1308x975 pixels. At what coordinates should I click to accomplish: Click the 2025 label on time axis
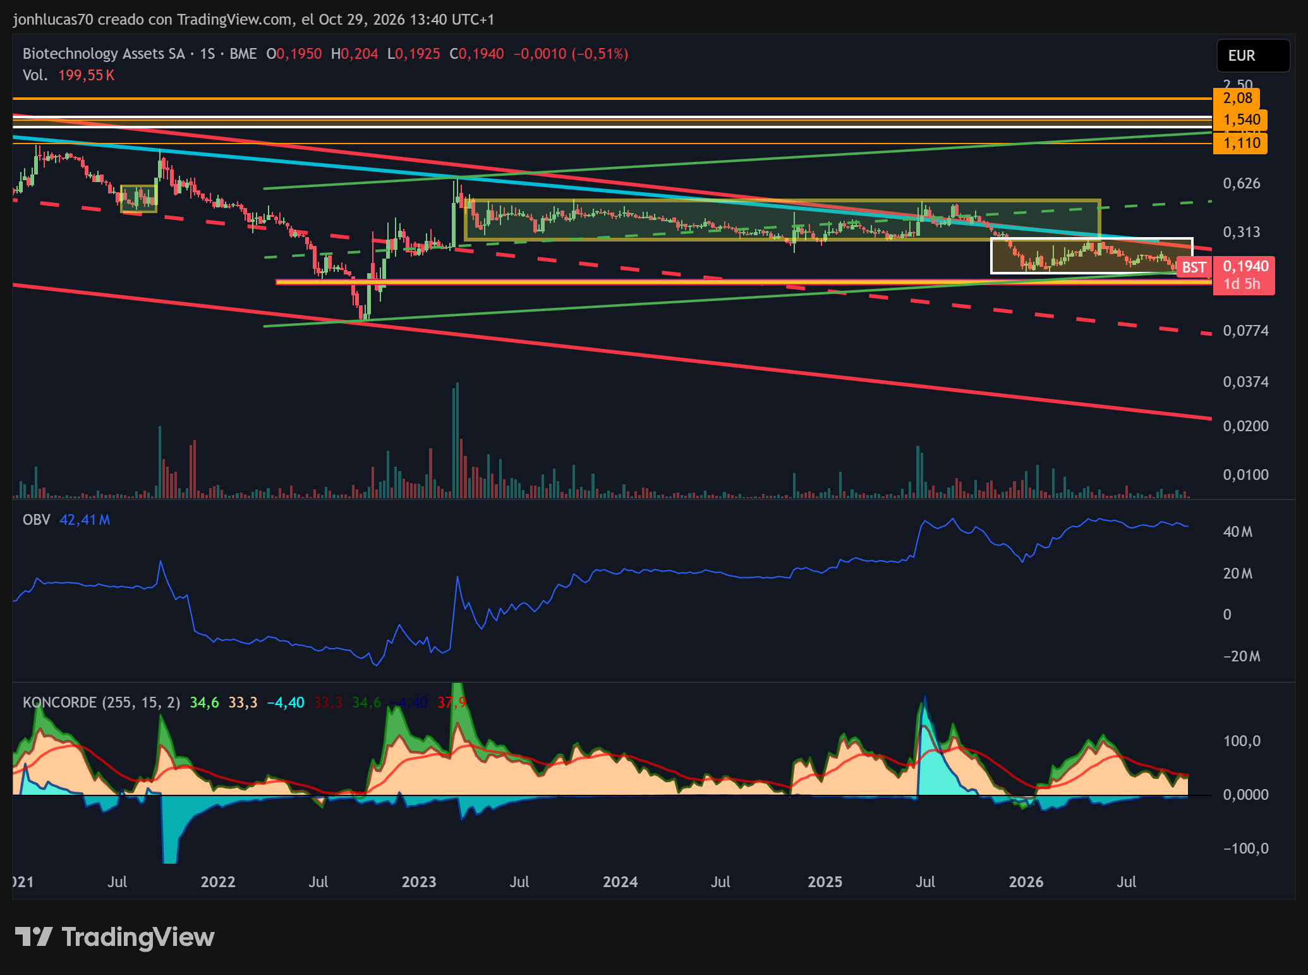click(825, 882)
